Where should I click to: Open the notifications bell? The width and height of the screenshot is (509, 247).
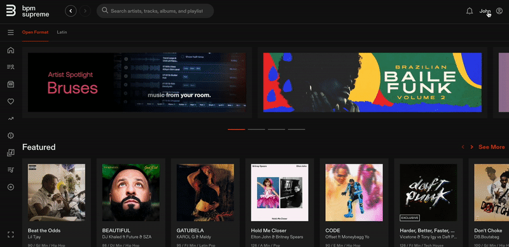[470, 11]
